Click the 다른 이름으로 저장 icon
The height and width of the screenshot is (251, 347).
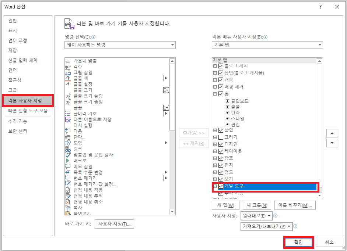point(68,119)
